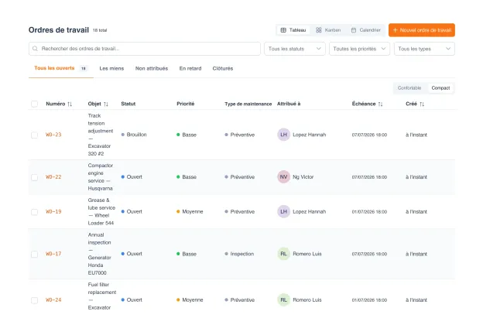The image size is (483, 325).
Task: Focus the Rechercher des ordres search field
Action: (145, 49)
